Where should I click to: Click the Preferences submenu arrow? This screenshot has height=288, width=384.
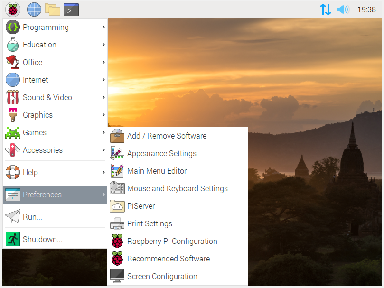click(103, 195)
